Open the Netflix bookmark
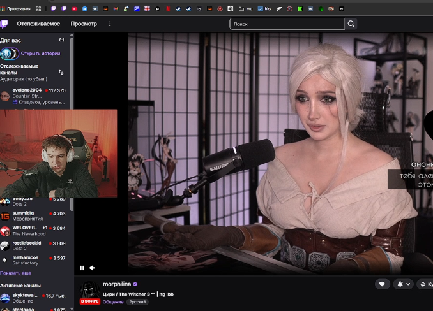The height and width of the screenshot is (311, 433). click(167, 9)
